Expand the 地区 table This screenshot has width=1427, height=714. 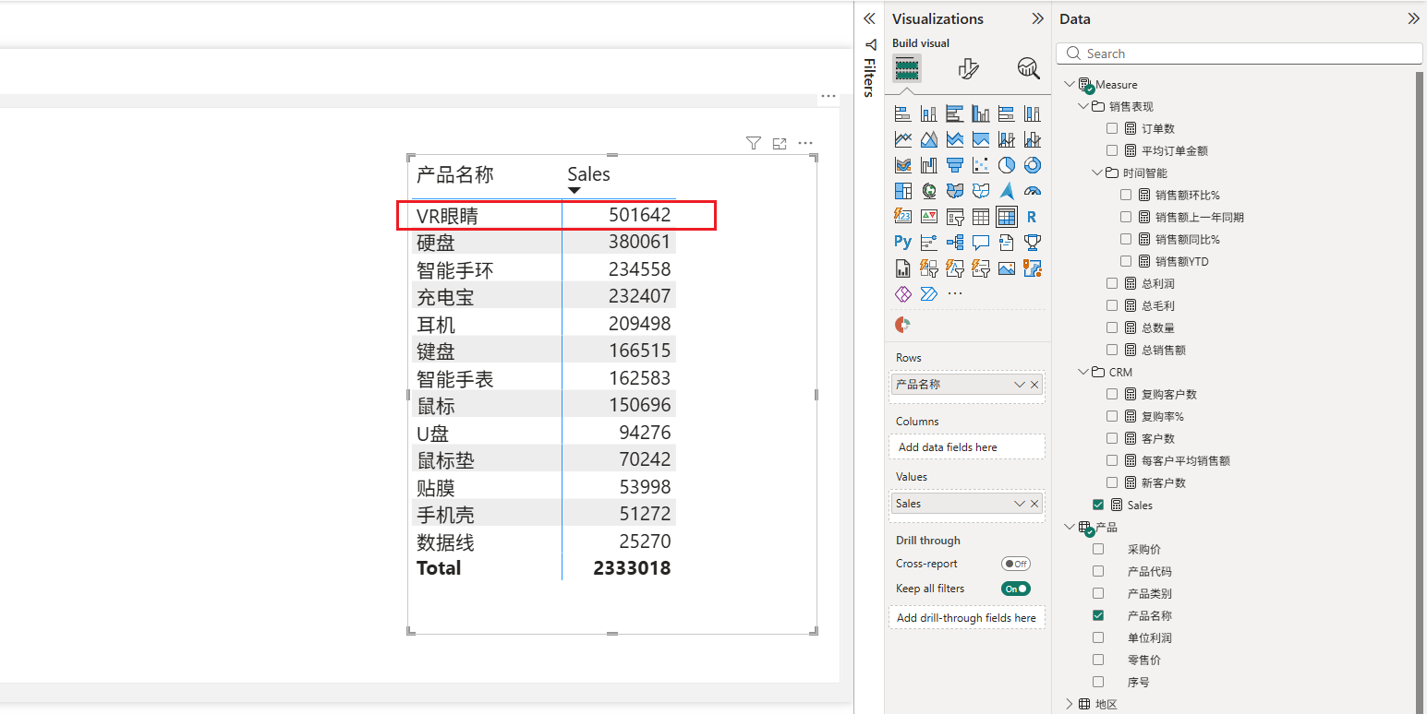coord(1070,704)
